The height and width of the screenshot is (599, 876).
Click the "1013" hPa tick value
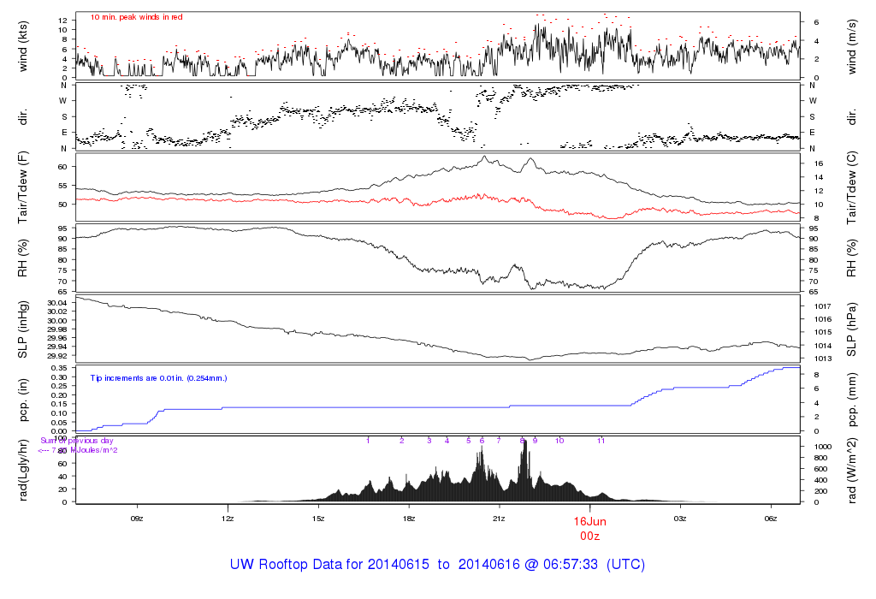click(x=822, y=359)
